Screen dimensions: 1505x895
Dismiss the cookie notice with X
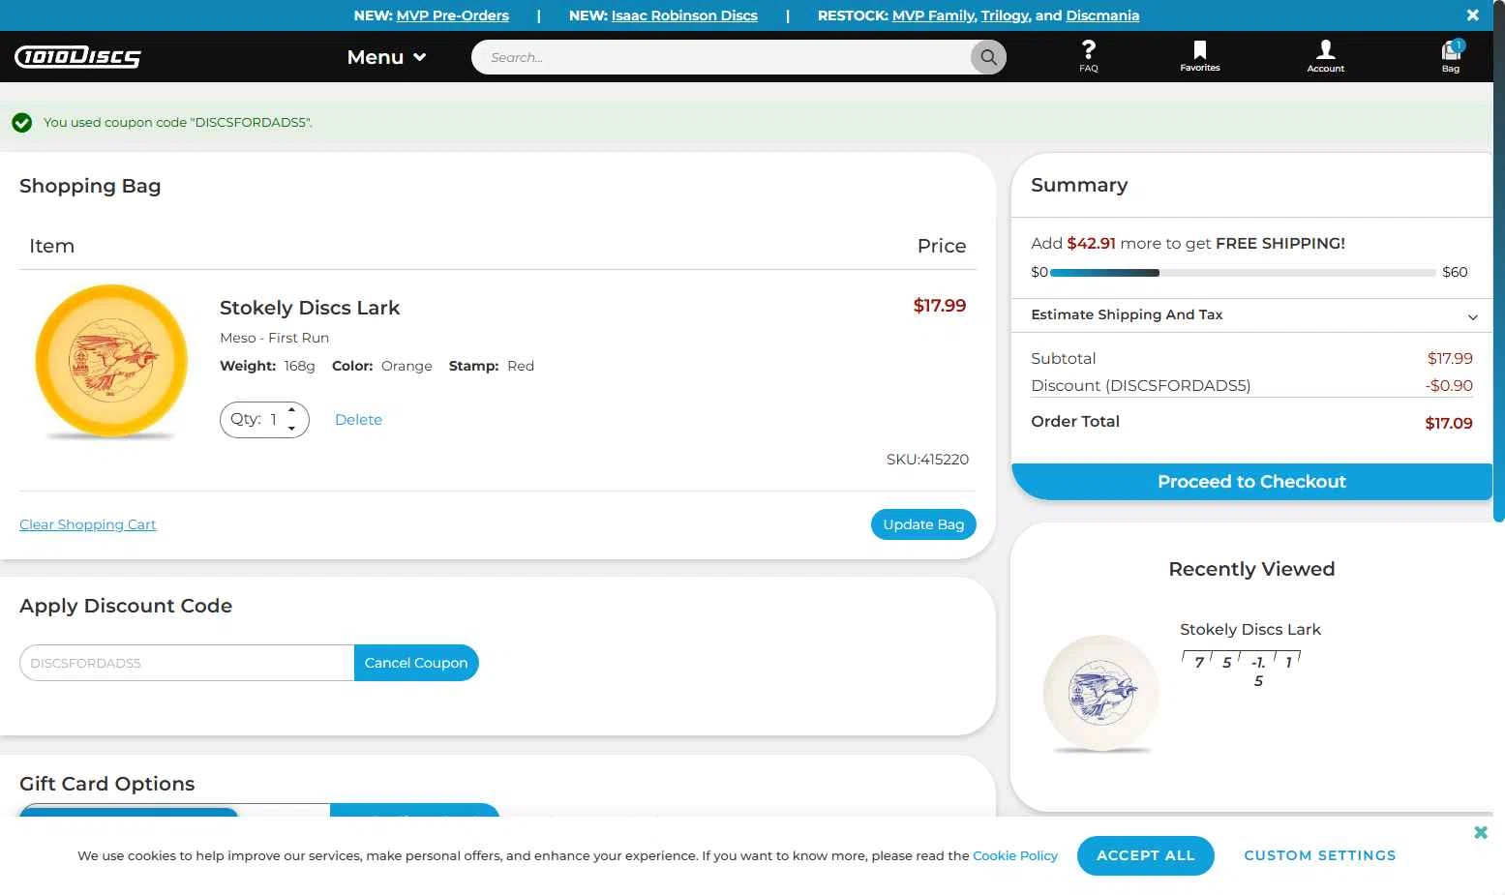coord(1480,832)
